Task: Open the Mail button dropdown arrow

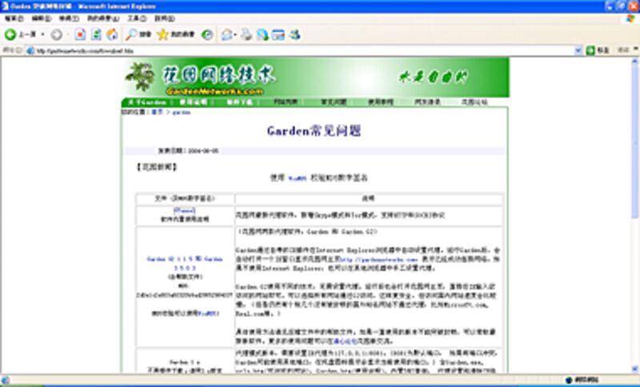Action: pyautogui.click(x=235, y=35)
